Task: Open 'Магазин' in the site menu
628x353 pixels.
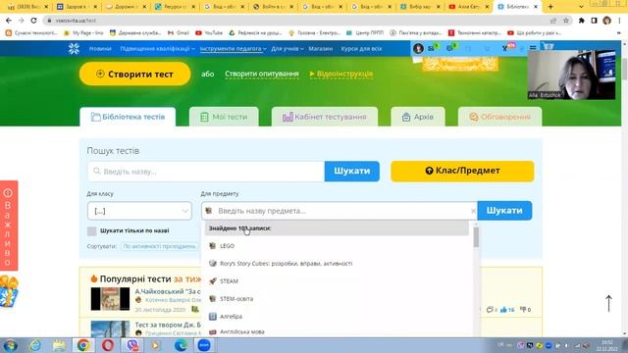Action: coord(321,49)
